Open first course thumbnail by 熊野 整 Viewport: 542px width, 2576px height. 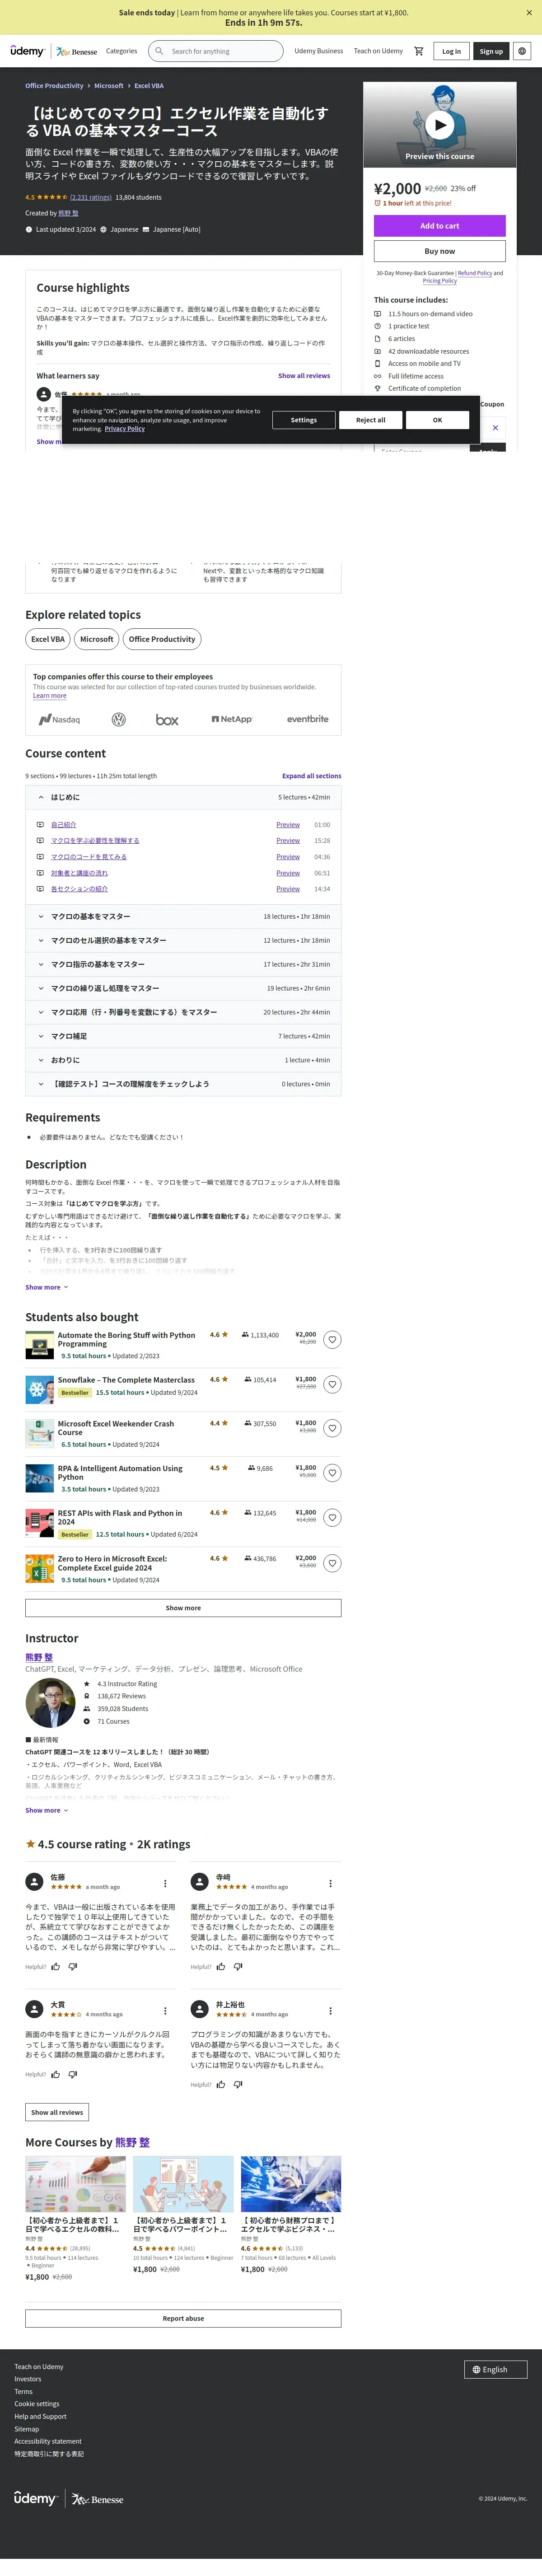pos(75,2183)
